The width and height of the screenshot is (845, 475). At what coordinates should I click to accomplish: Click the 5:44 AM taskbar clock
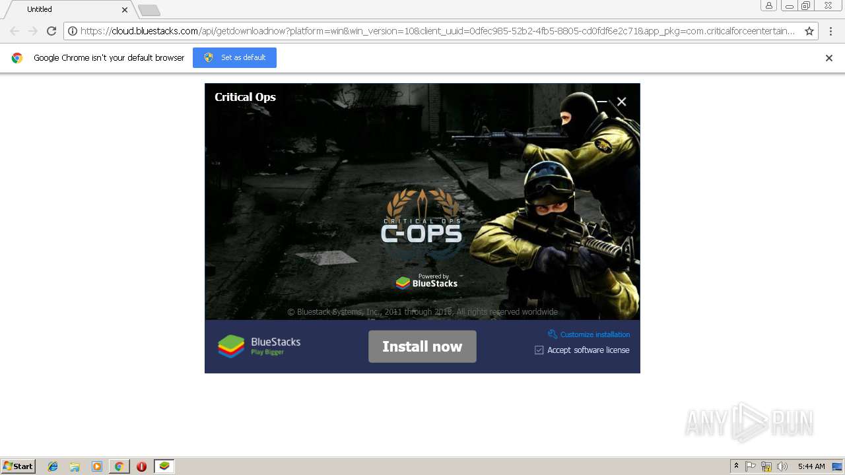click(x=811, y=466)
